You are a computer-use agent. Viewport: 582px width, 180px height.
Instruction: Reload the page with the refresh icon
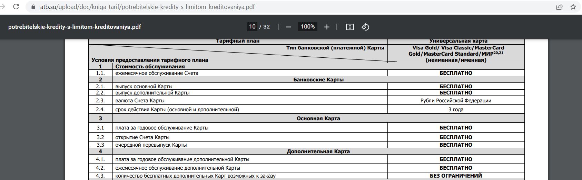coord(16,7)
